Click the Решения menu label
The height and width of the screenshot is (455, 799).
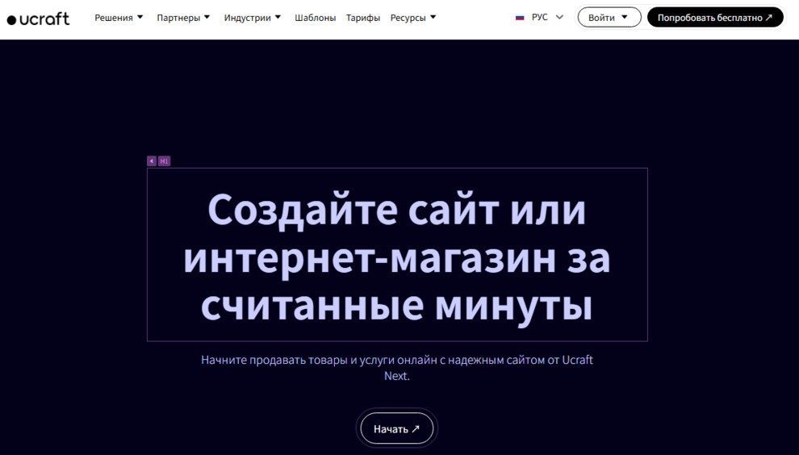click(114, 18)
